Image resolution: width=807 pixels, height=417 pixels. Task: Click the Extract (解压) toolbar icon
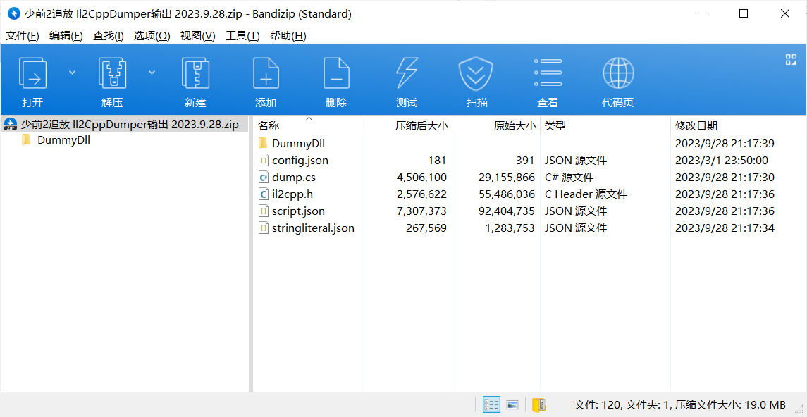tap(112, 73)
